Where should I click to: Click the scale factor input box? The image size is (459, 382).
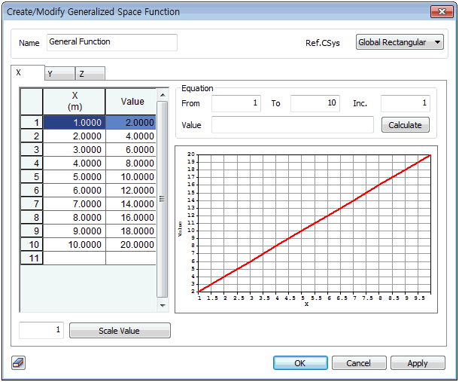pos(41,331)
